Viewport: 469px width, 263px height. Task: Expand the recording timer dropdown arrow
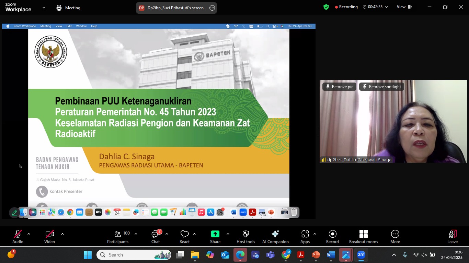(387, 7)
